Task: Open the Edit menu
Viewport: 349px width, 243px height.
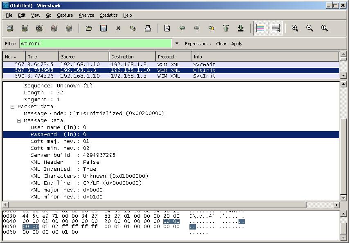Action: point(22,15)
